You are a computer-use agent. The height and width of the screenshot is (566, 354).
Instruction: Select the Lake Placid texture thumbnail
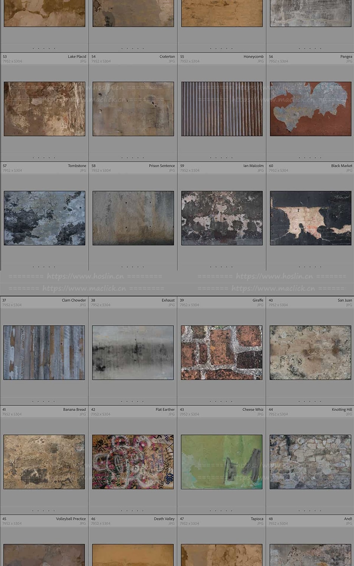coord(45,109)
